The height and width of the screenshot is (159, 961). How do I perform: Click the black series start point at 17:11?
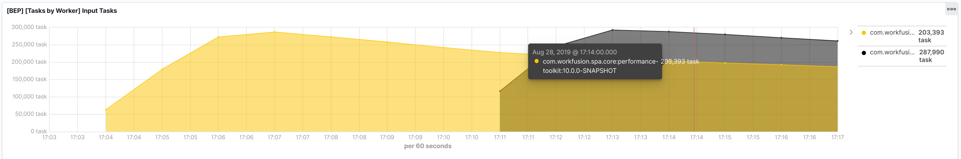tap(500, 91)
